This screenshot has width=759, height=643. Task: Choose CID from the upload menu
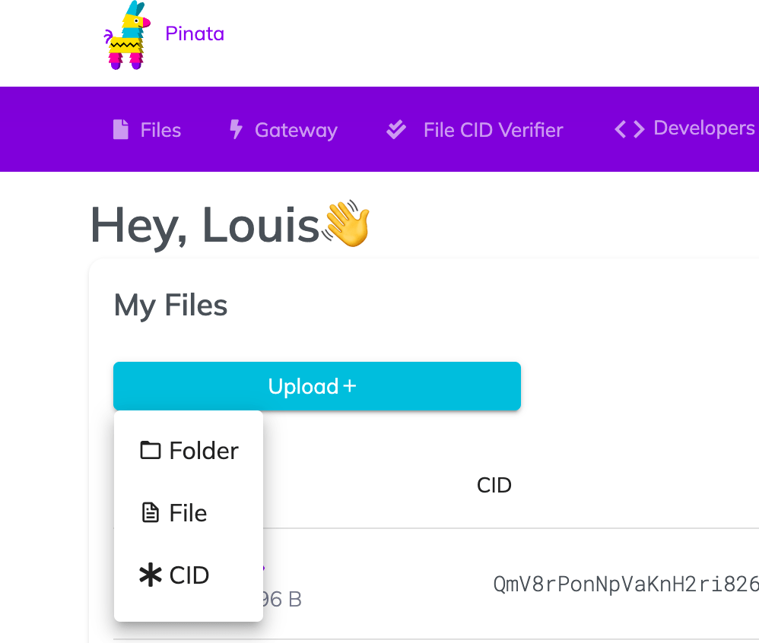click(189, 575)
